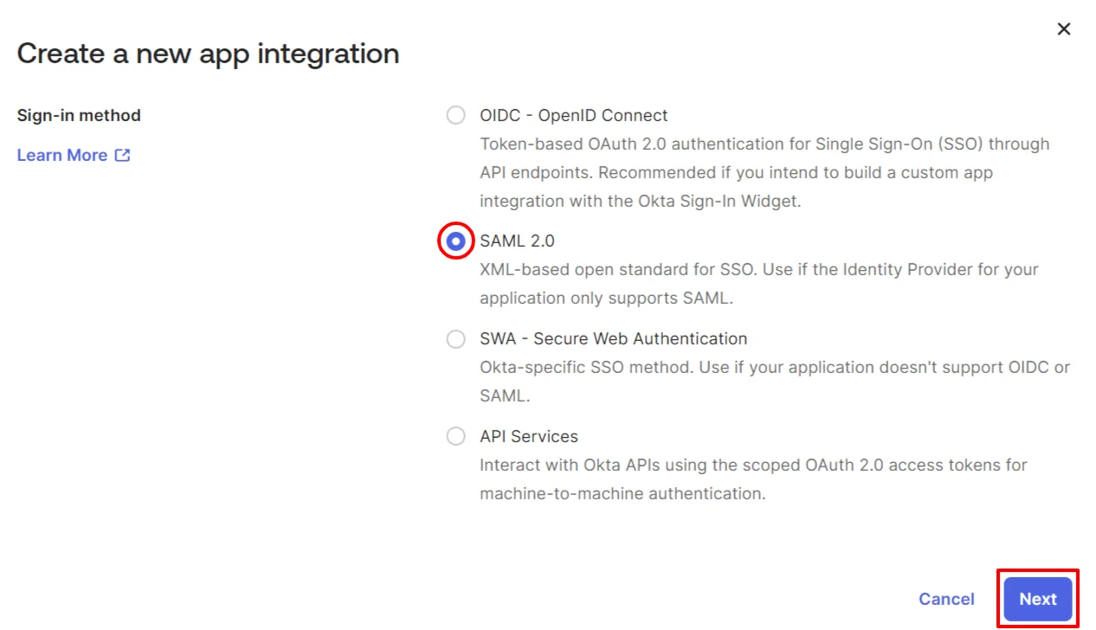Click the SAML 2.0 description text
Image resolution: width=1096 pixels, height=630 pixels.
point(758,283)
